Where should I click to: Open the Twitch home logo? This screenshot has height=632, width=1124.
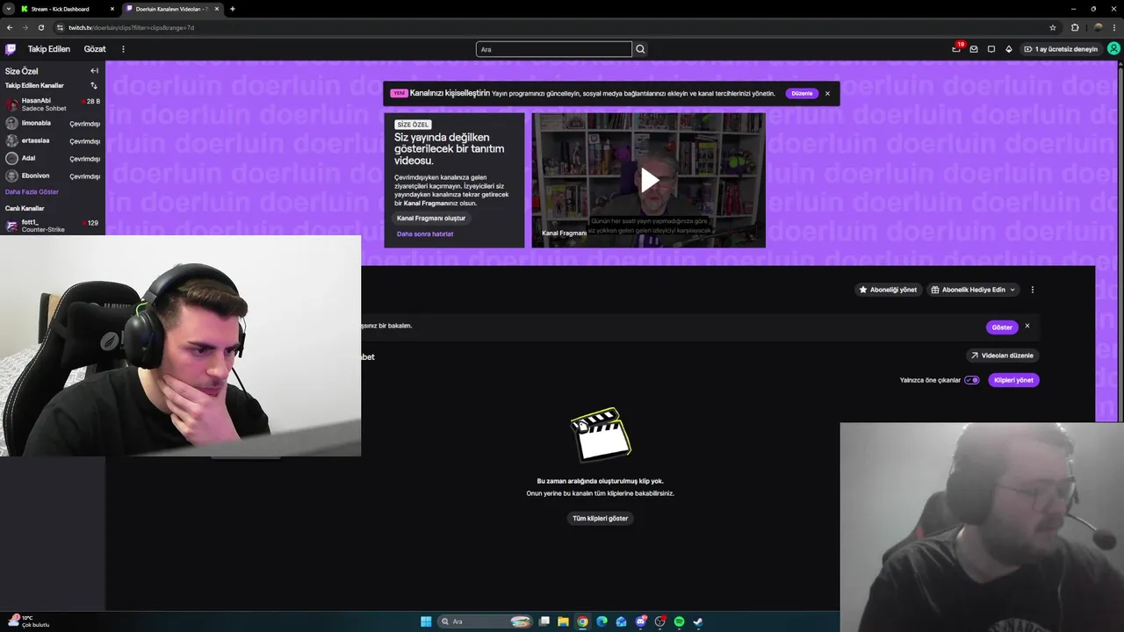coord(11,49)
